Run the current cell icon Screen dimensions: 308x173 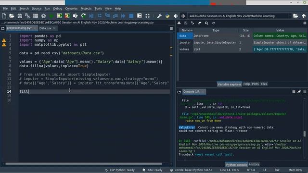[59, 16]
